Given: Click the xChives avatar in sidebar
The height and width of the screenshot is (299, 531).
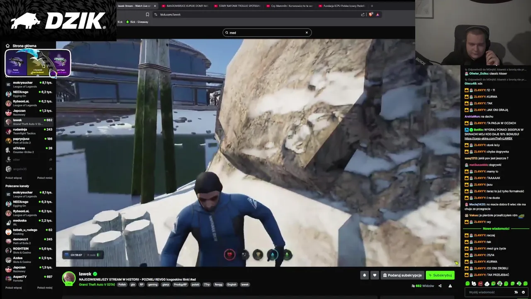Looking at the screenshot, I should pyautogui.click(x=8, y=150).
